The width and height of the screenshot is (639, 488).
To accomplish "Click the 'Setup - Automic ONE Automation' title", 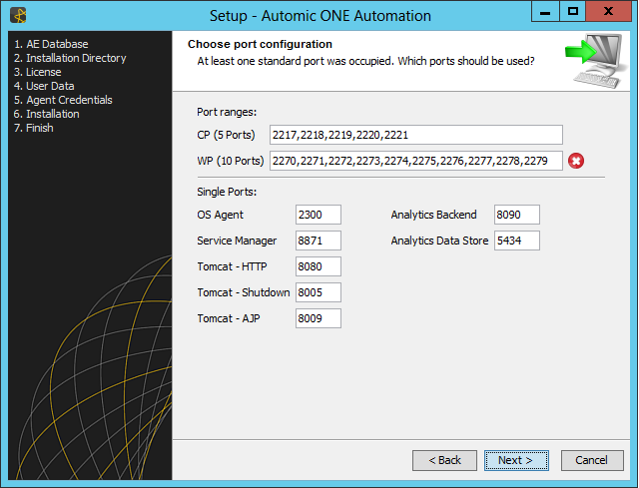I will click(x=320, y=16).
